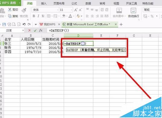Viewport: 162px width, 118px height.
Task: Close the 我的WPS tab
Action: point(59,24)
